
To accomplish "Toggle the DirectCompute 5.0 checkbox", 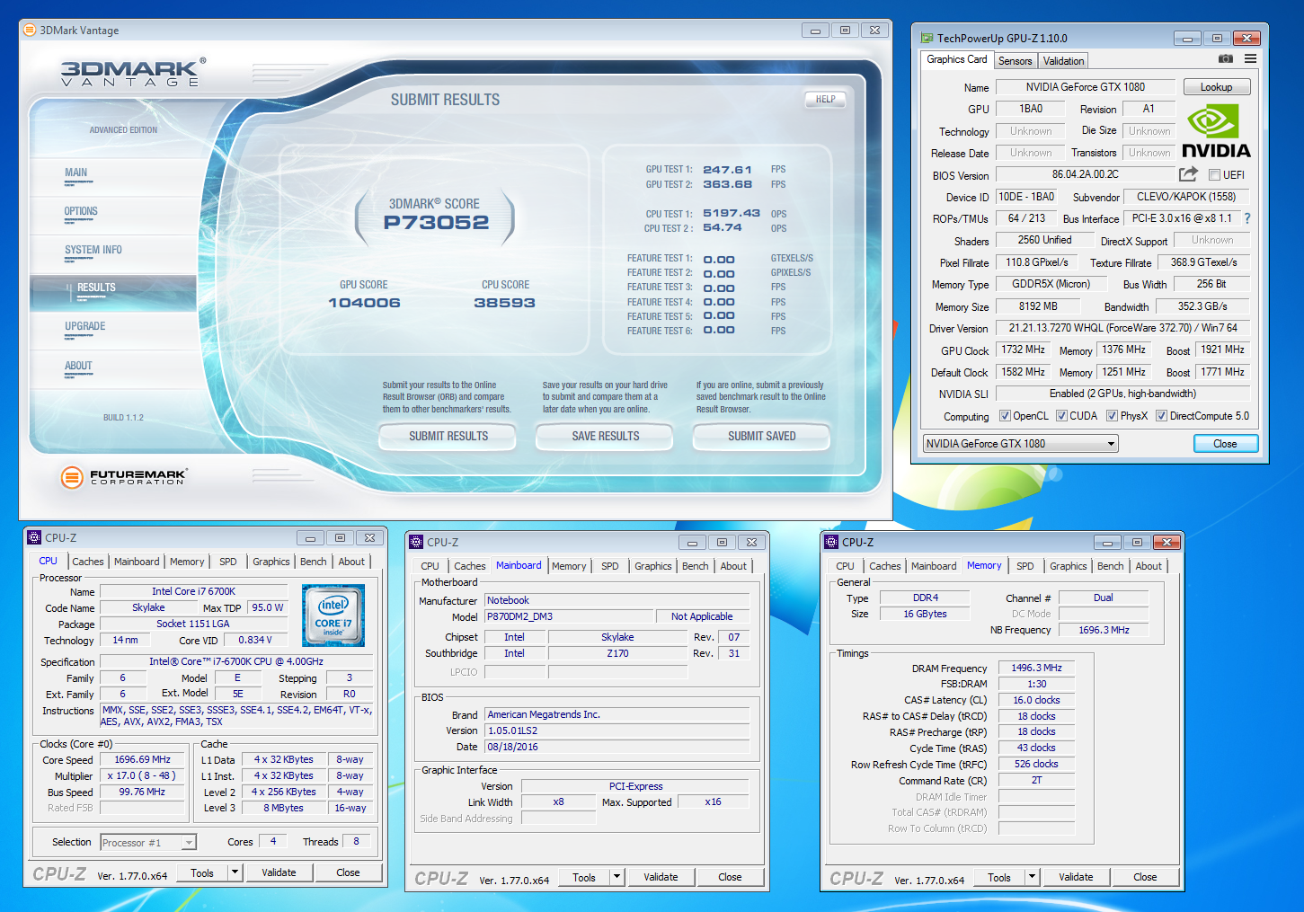I will [x=1161, y=416].
